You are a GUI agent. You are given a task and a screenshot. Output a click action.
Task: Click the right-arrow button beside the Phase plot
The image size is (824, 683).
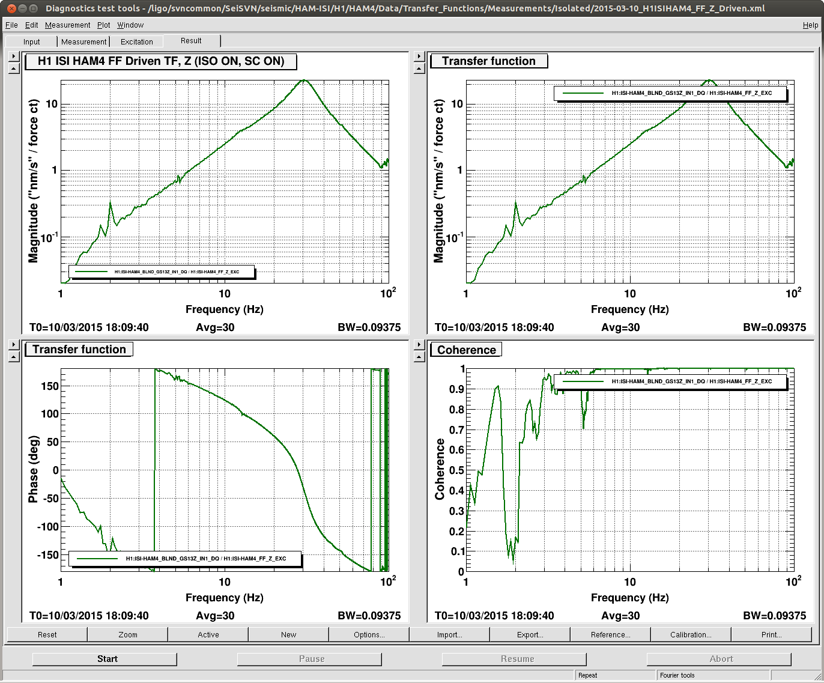[x=14, y=345]
